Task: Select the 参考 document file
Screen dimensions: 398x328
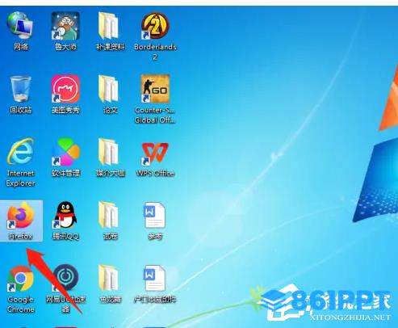Action: 155,221
